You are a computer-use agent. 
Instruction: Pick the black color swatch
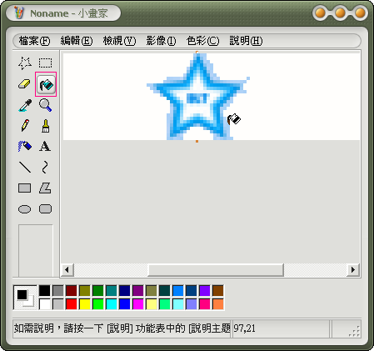(x=44, y=291)
